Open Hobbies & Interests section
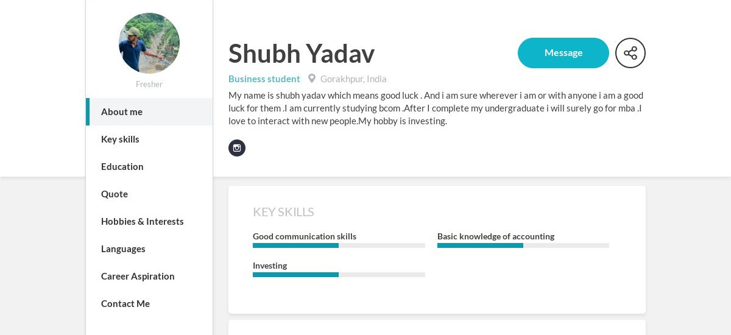This screenshot has width=731, height=335. pyautogui.click(x=149, y=221)
